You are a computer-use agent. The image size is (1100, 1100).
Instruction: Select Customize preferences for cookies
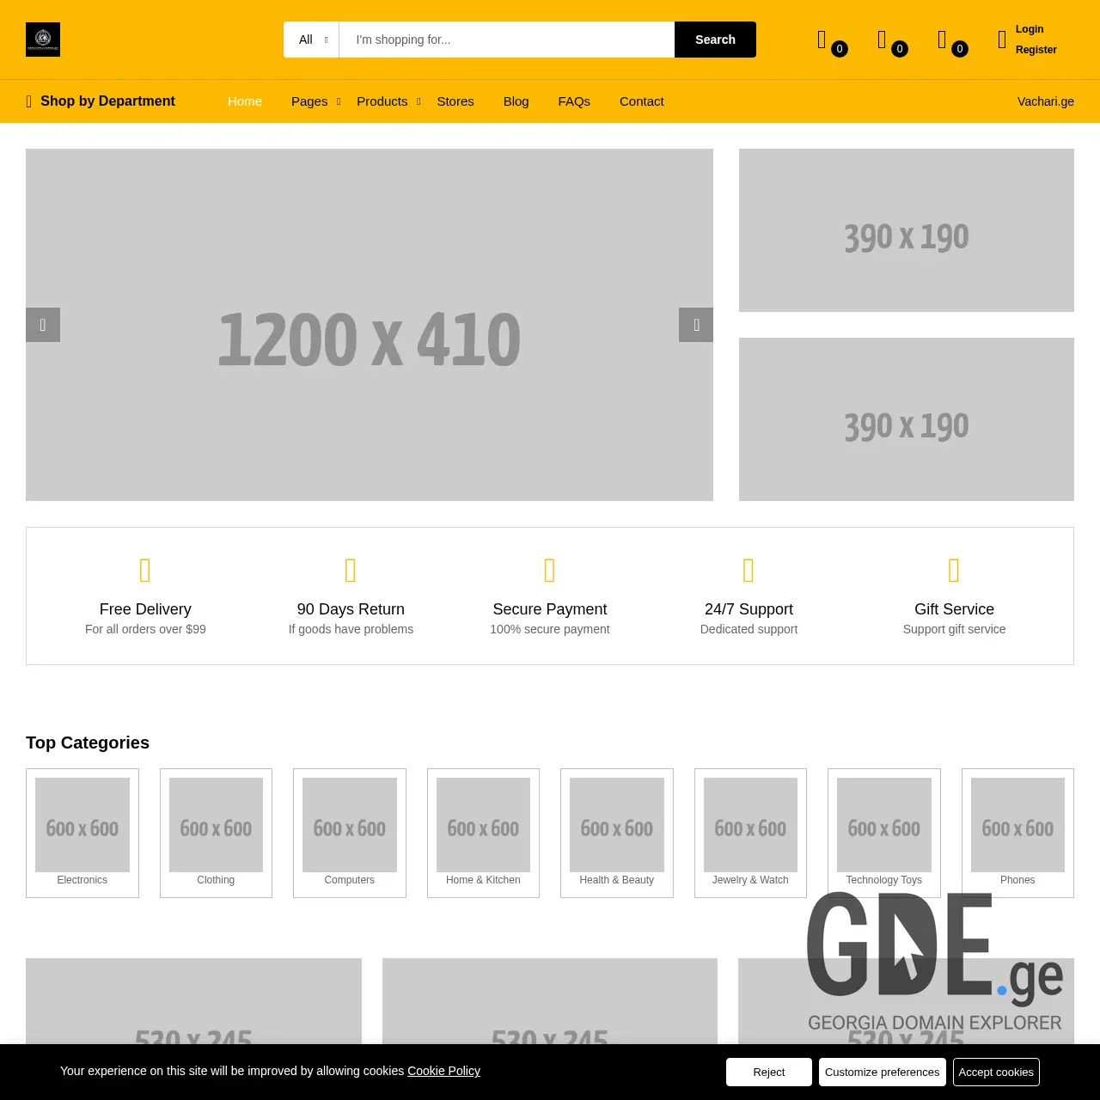[x=882, y=1072]
